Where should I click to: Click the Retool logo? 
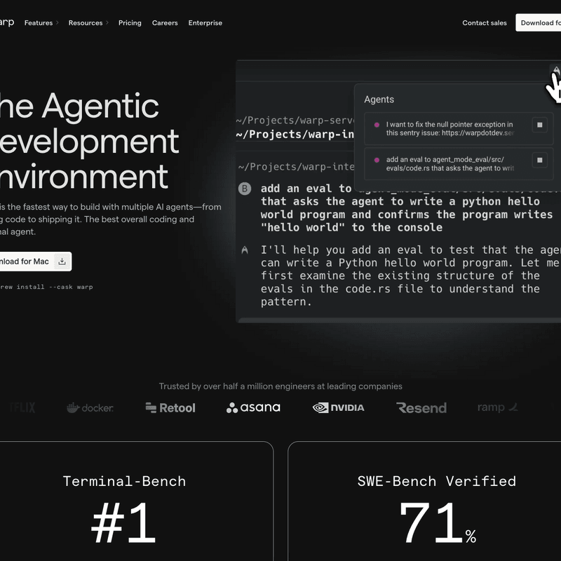pos(170,407)
